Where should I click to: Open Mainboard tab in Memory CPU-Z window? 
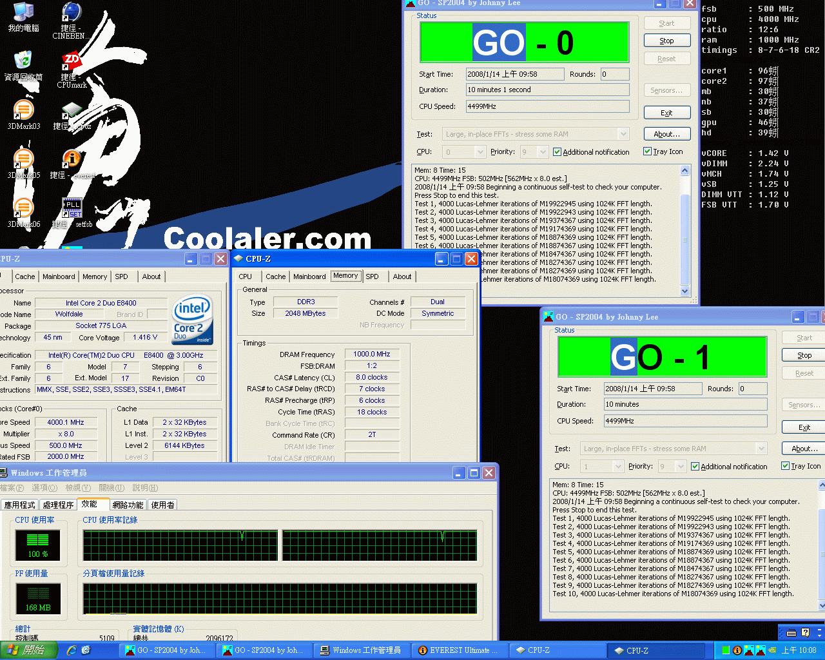pos(309,277)
